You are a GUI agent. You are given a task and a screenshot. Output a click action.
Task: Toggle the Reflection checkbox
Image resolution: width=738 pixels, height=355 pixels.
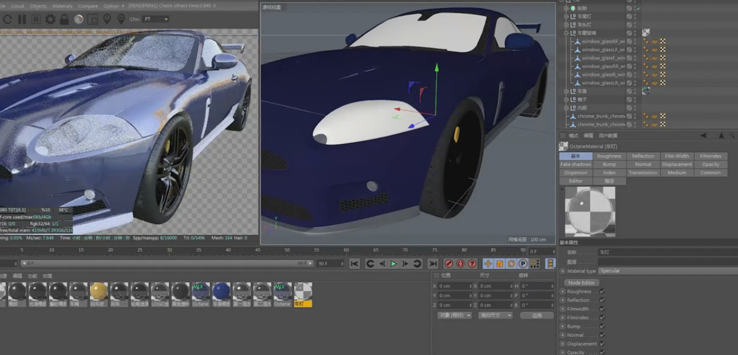coord(602,300)
